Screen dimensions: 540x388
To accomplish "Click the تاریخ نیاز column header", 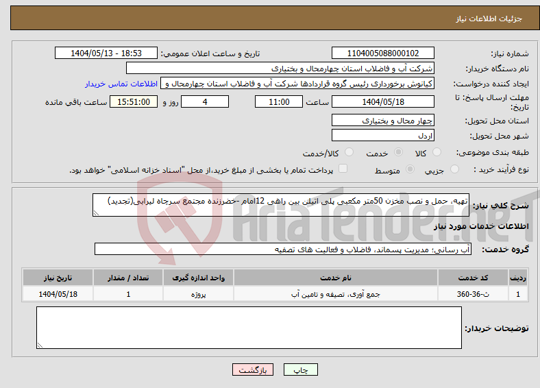I will click(58, 278).
